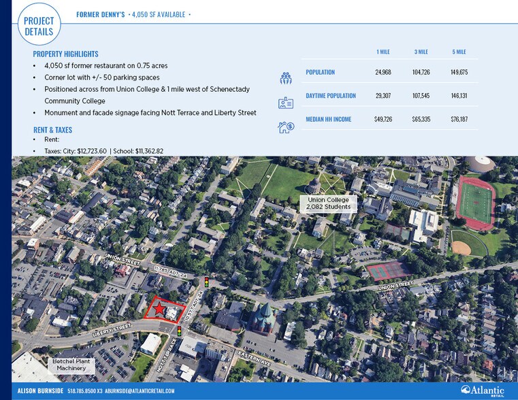Click the Atlantic Retail logo
This screenshot has height=400, width=518.
click(483, 390)
